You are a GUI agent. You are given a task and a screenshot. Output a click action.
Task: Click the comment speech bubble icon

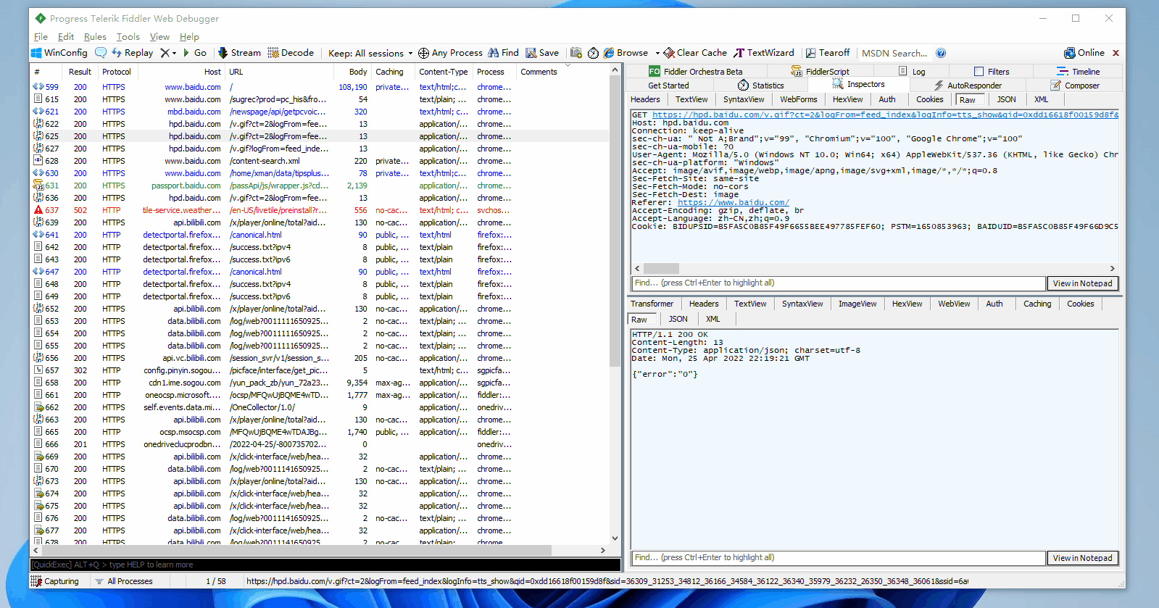101,53
